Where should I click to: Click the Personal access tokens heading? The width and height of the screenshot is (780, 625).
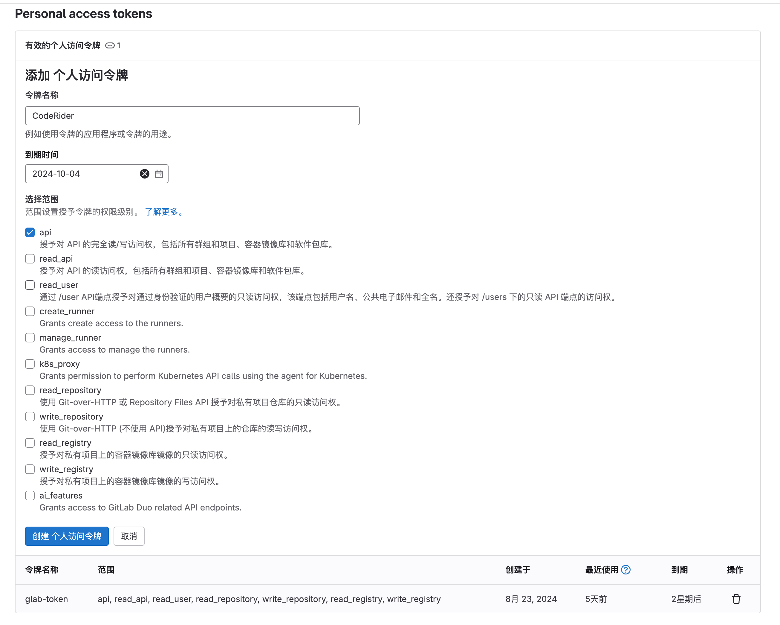pos(84,14)
